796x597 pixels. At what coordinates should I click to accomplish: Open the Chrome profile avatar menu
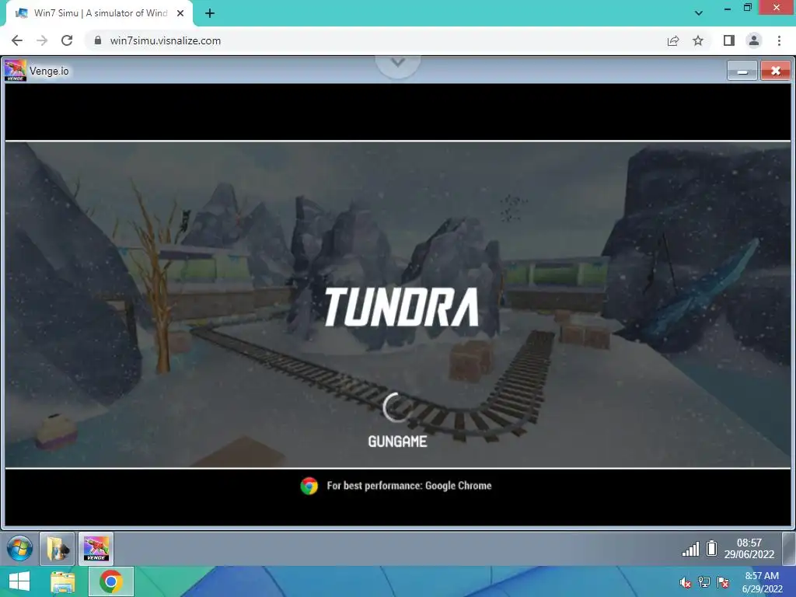754,40
